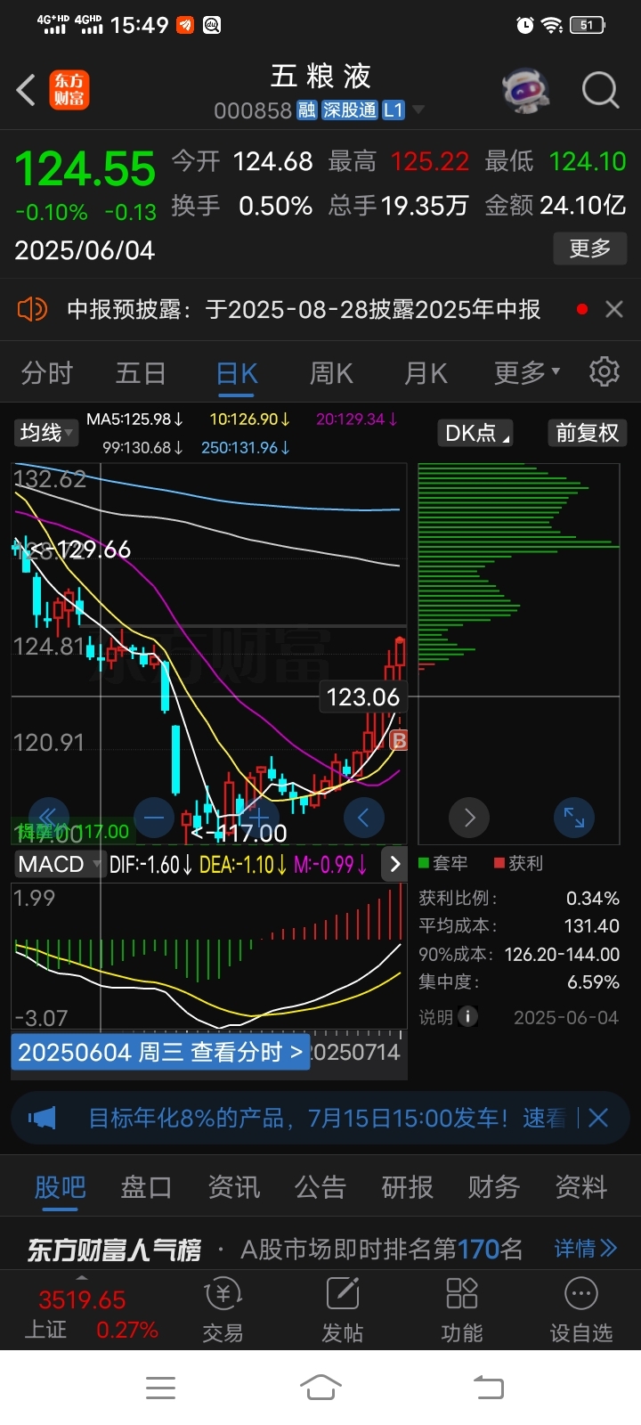Open chart settings gear icon

pos(604,370)
